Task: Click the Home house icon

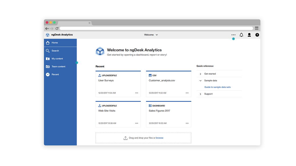Action: pyautogui.click(x=48, y=43)
